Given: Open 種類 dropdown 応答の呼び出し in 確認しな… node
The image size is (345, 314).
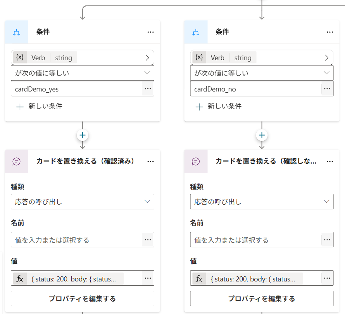Looking at the screenshot, I should pos(262,202).
